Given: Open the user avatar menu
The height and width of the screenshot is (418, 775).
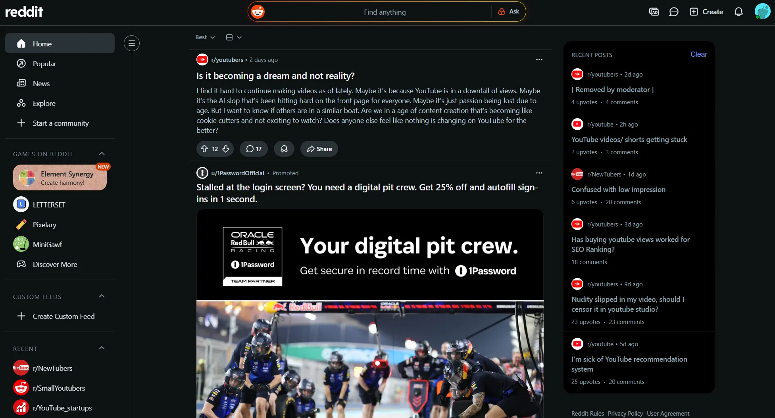Looking at the screenshot, I should click(762, 12).
